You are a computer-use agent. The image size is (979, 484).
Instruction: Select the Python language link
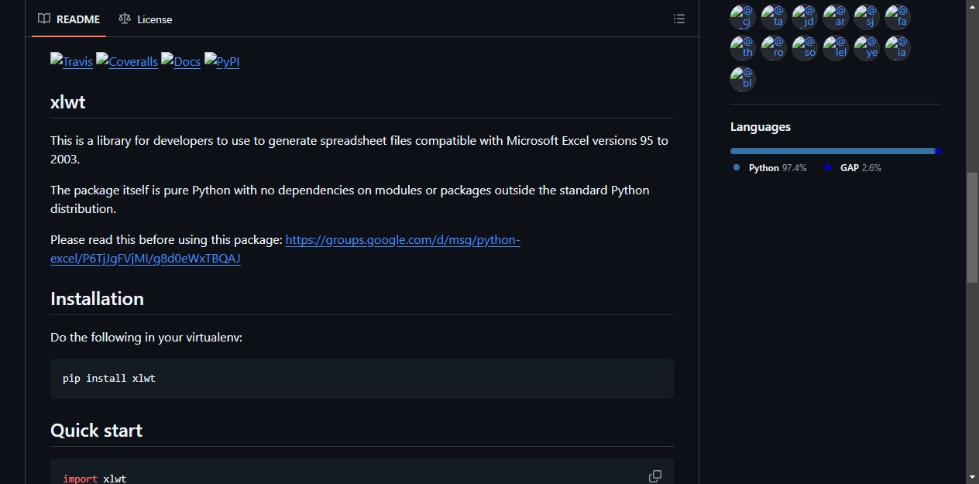(x=770, y=168)
